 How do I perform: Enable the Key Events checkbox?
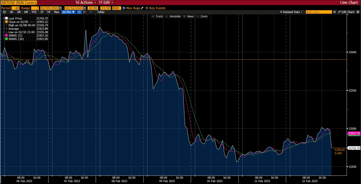tap(147, 8)
